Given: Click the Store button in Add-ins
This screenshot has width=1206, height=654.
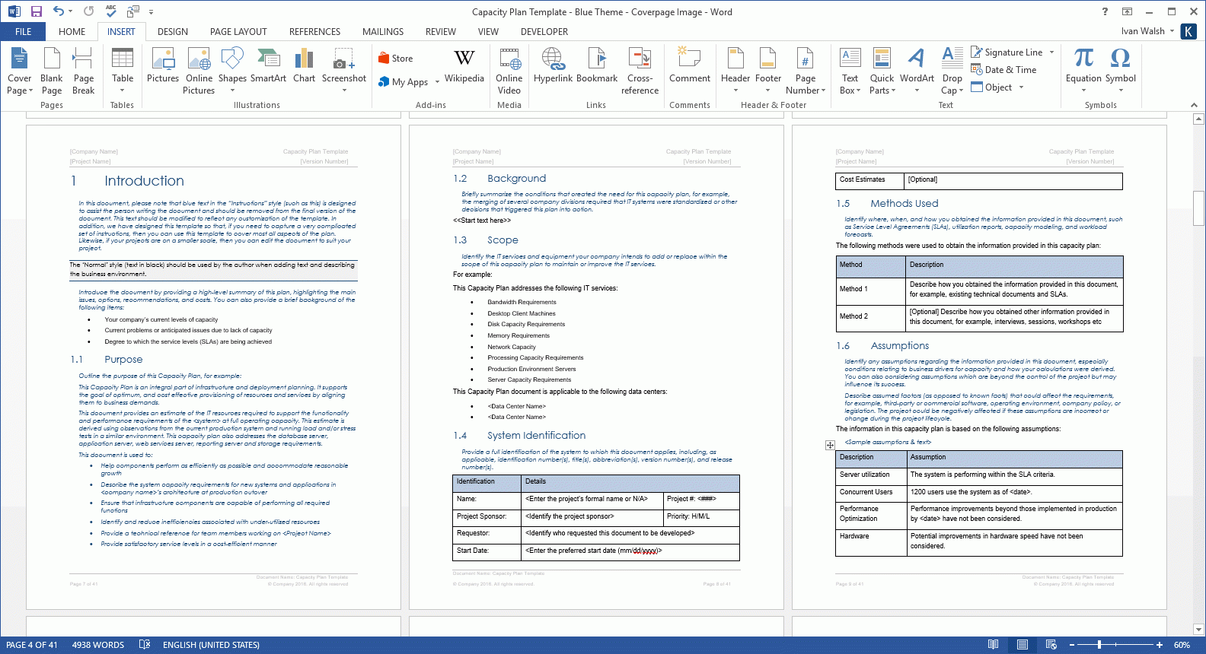Looking at the screenshot, I should 396,59.
